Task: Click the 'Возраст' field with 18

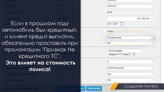Action: click(x=120, y=54)
